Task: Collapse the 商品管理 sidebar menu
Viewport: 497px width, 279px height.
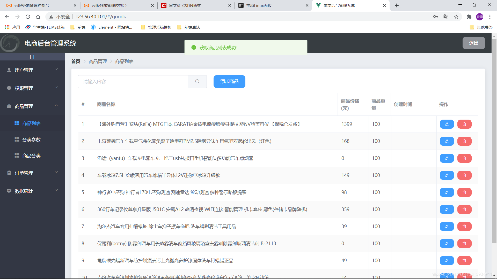Action: (32, 106)
